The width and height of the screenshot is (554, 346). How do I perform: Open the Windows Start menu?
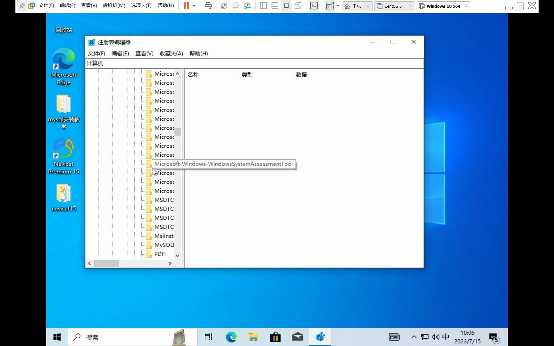57,337
